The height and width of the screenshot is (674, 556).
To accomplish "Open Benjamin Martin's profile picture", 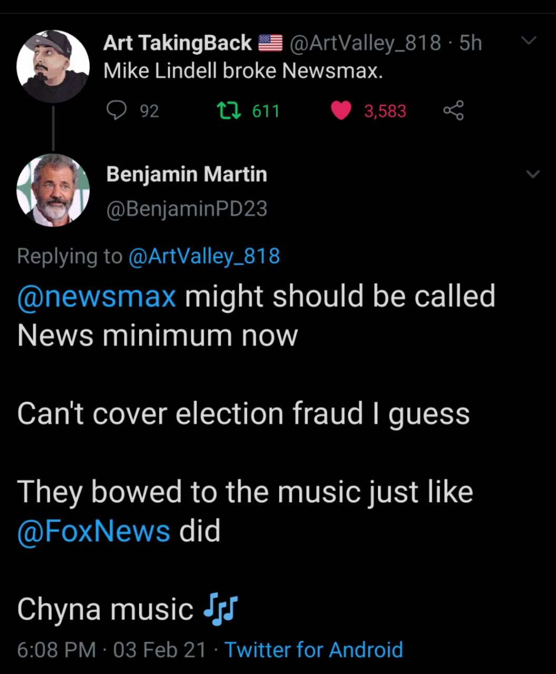I will point(53,190).
